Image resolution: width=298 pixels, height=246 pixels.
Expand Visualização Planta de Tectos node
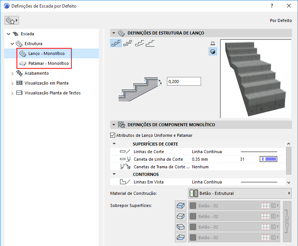pos(12,93)
